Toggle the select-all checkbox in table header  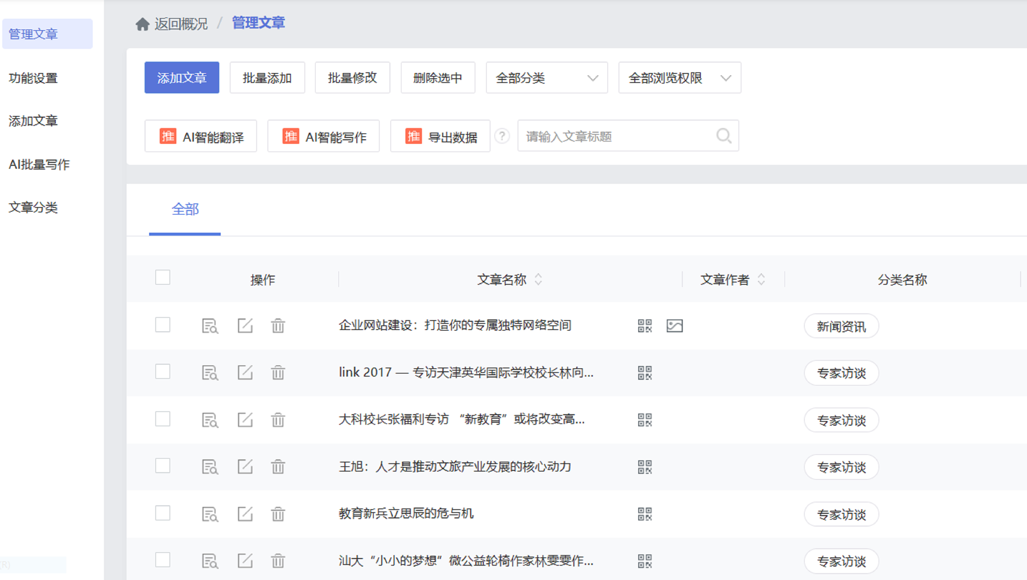click(163, 278)
